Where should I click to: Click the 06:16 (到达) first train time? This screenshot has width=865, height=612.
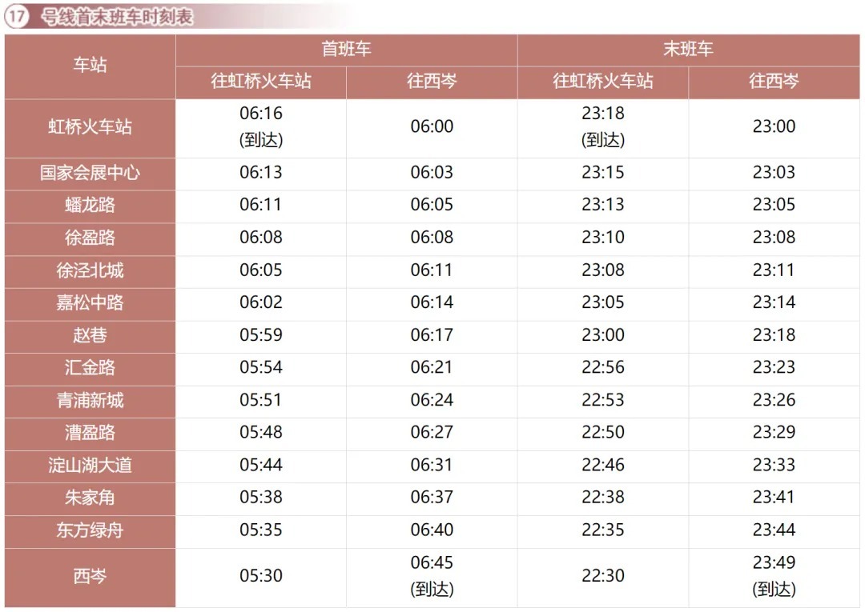coord(261,126)
